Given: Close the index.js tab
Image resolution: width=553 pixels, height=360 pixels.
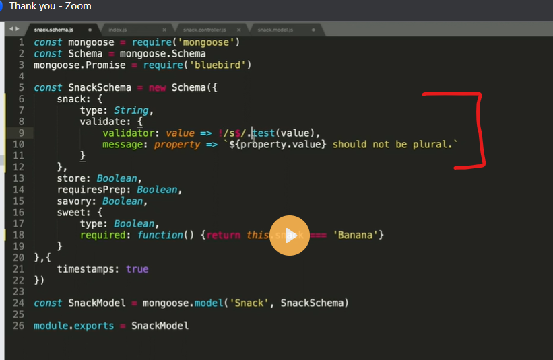Looking at the screenshot, I should point(164,30).
